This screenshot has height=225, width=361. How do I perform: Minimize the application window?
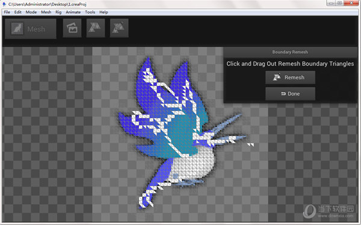tap(331, 3)
